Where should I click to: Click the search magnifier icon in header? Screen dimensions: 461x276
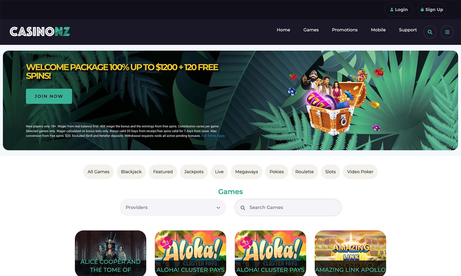tap(430, 32)
